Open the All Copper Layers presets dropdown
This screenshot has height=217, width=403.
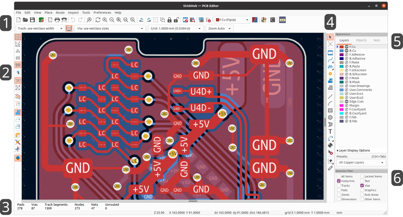361,163
